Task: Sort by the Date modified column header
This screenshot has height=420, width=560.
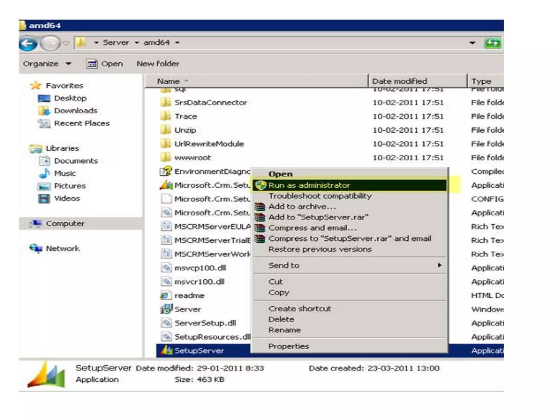Action: [x=399, y=81]
